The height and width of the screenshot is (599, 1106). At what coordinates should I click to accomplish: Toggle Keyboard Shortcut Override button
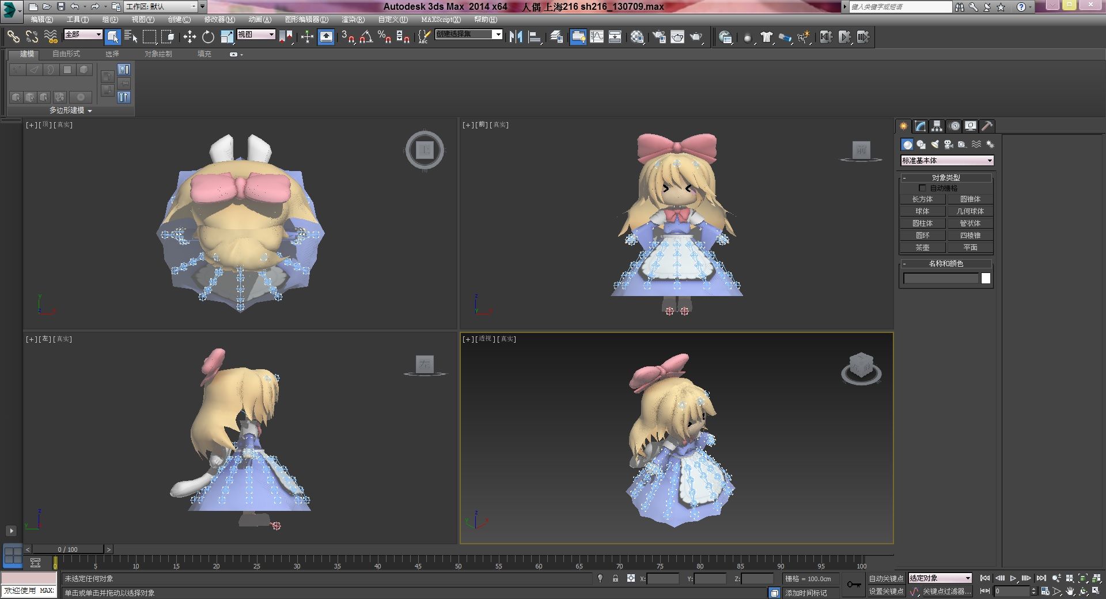click(x=326, y=37)
